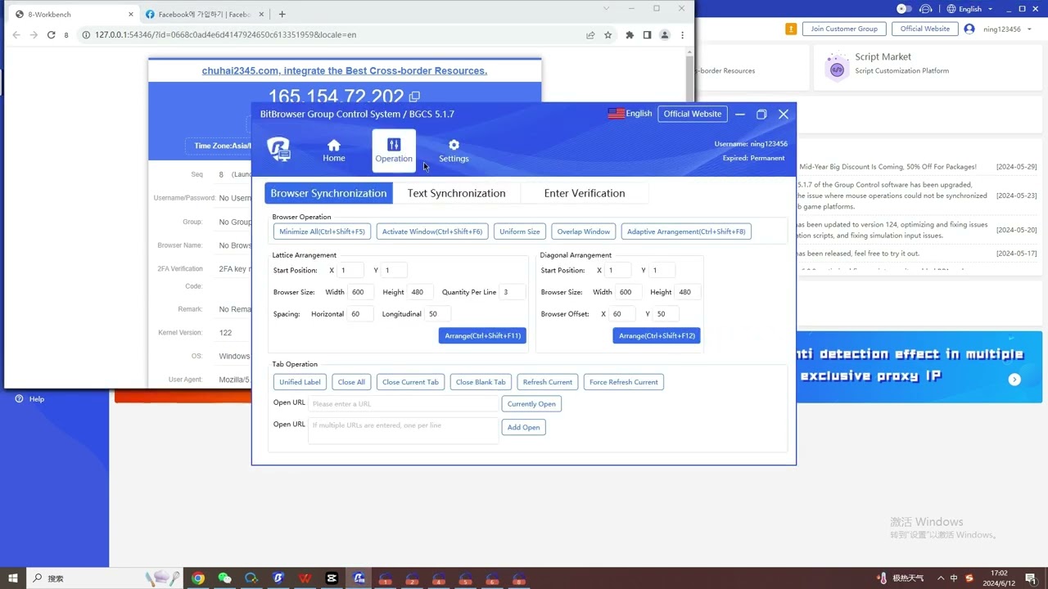
Task: Switch to the Facebook Chrome tab
Action: tap(204, 14)
